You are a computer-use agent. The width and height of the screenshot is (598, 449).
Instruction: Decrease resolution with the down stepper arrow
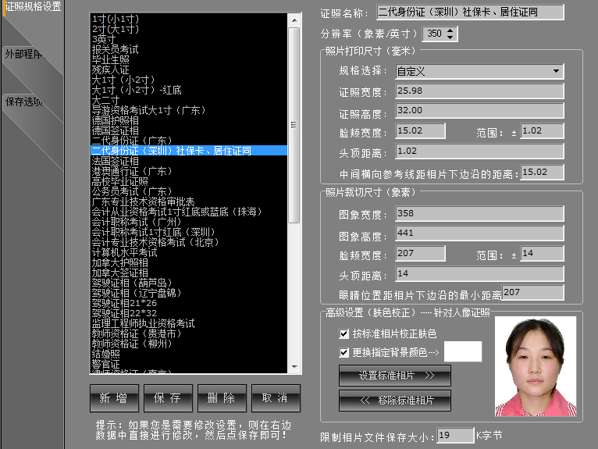[450, 37]
